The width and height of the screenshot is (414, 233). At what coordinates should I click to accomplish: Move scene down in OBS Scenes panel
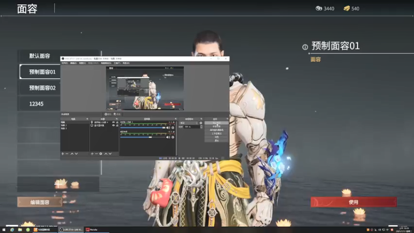point(76,154)
